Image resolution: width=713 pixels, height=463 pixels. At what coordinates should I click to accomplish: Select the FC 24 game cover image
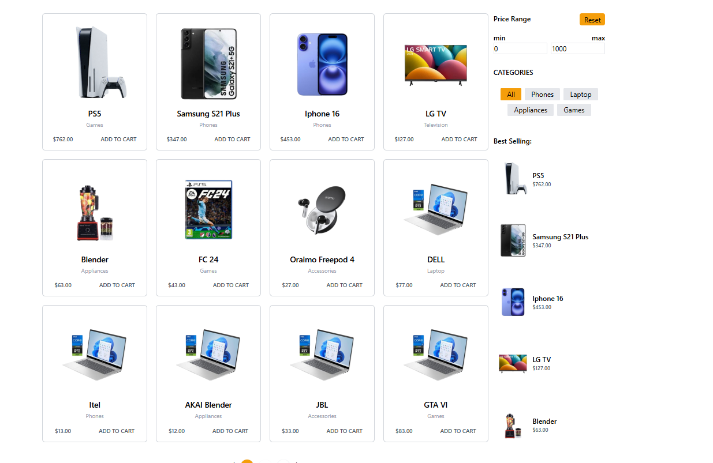point(208,209)
